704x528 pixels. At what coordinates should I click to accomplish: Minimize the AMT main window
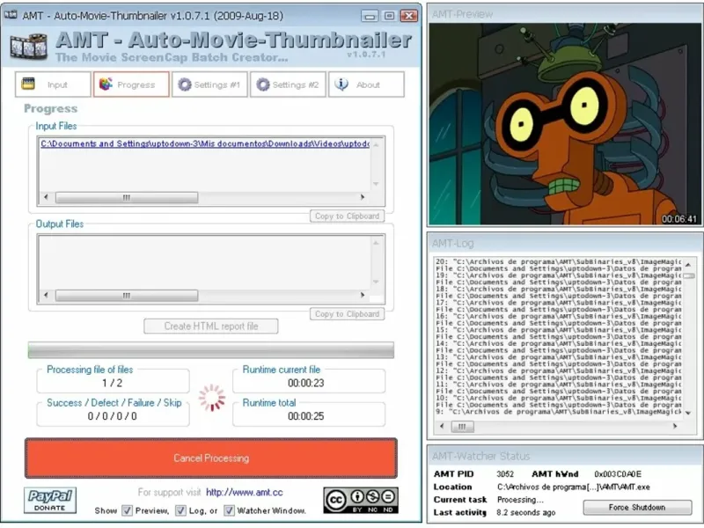(370, 16)
